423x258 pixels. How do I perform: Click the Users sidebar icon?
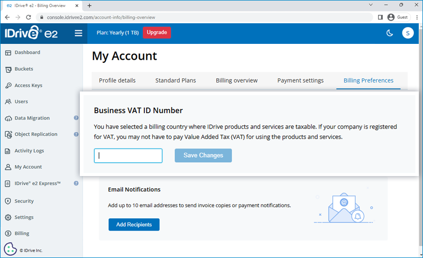[x=8, y=102]
